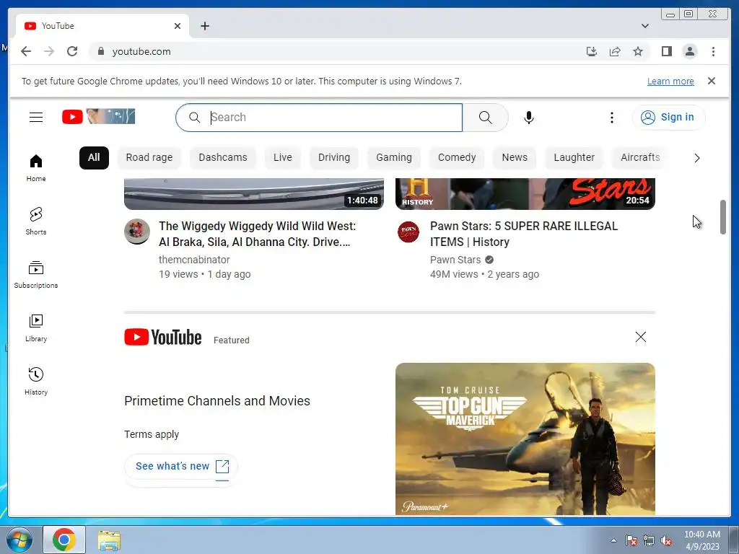Open Pawn Stars channel name link
The height and width of the screenshot is (554, 739).
[455, 260]
